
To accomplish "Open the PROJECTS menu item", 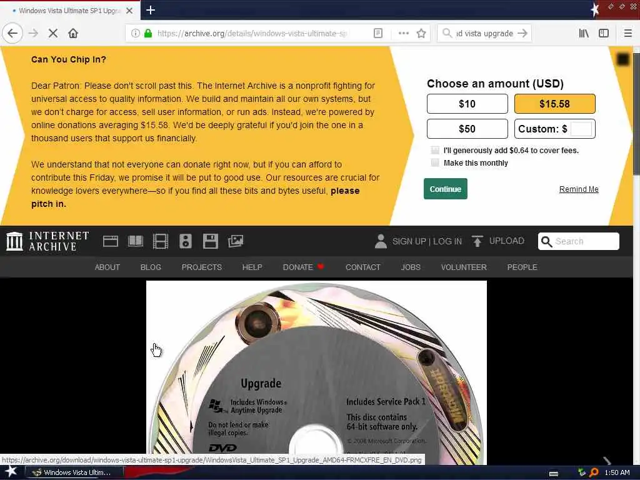I will click(202, 267).
